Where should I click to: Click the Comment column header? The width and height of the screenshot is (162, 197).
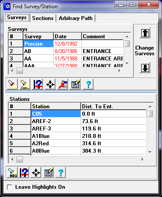coord(102,36)
